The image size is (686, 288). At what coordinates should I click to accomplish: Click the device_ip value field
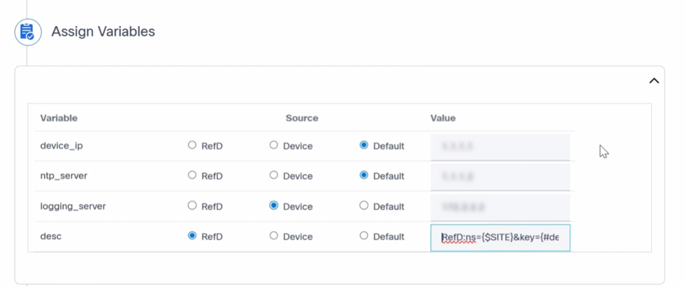point(500,146)
